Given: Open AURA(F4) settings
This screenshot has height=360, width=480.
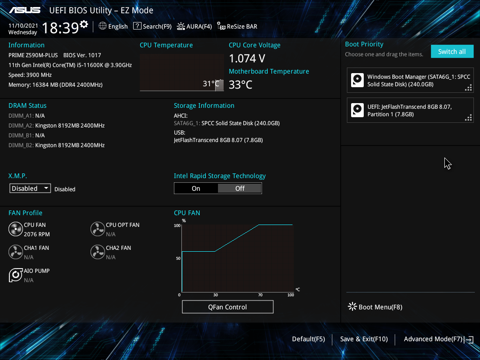Looking at the screenshot, I should (x=195, y=26).
